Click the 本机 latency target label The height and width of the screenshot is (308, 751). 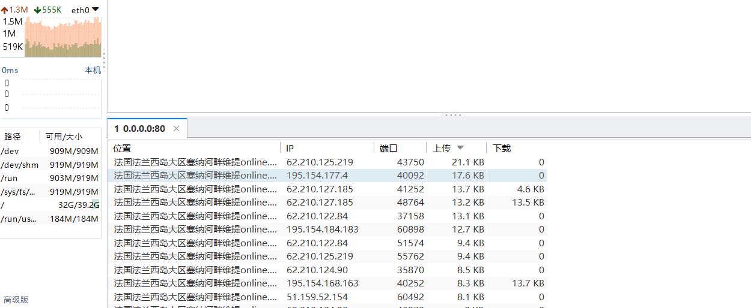point(93,70)
